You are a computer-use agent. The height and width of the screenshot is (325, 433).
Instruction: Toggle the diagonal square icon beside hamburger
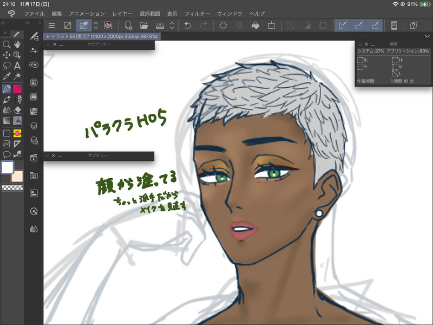(x=67, y=25)
